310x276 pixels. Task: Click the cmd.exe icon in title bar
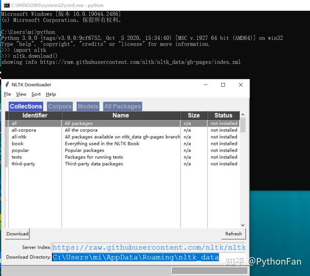(x=7, y=5)
